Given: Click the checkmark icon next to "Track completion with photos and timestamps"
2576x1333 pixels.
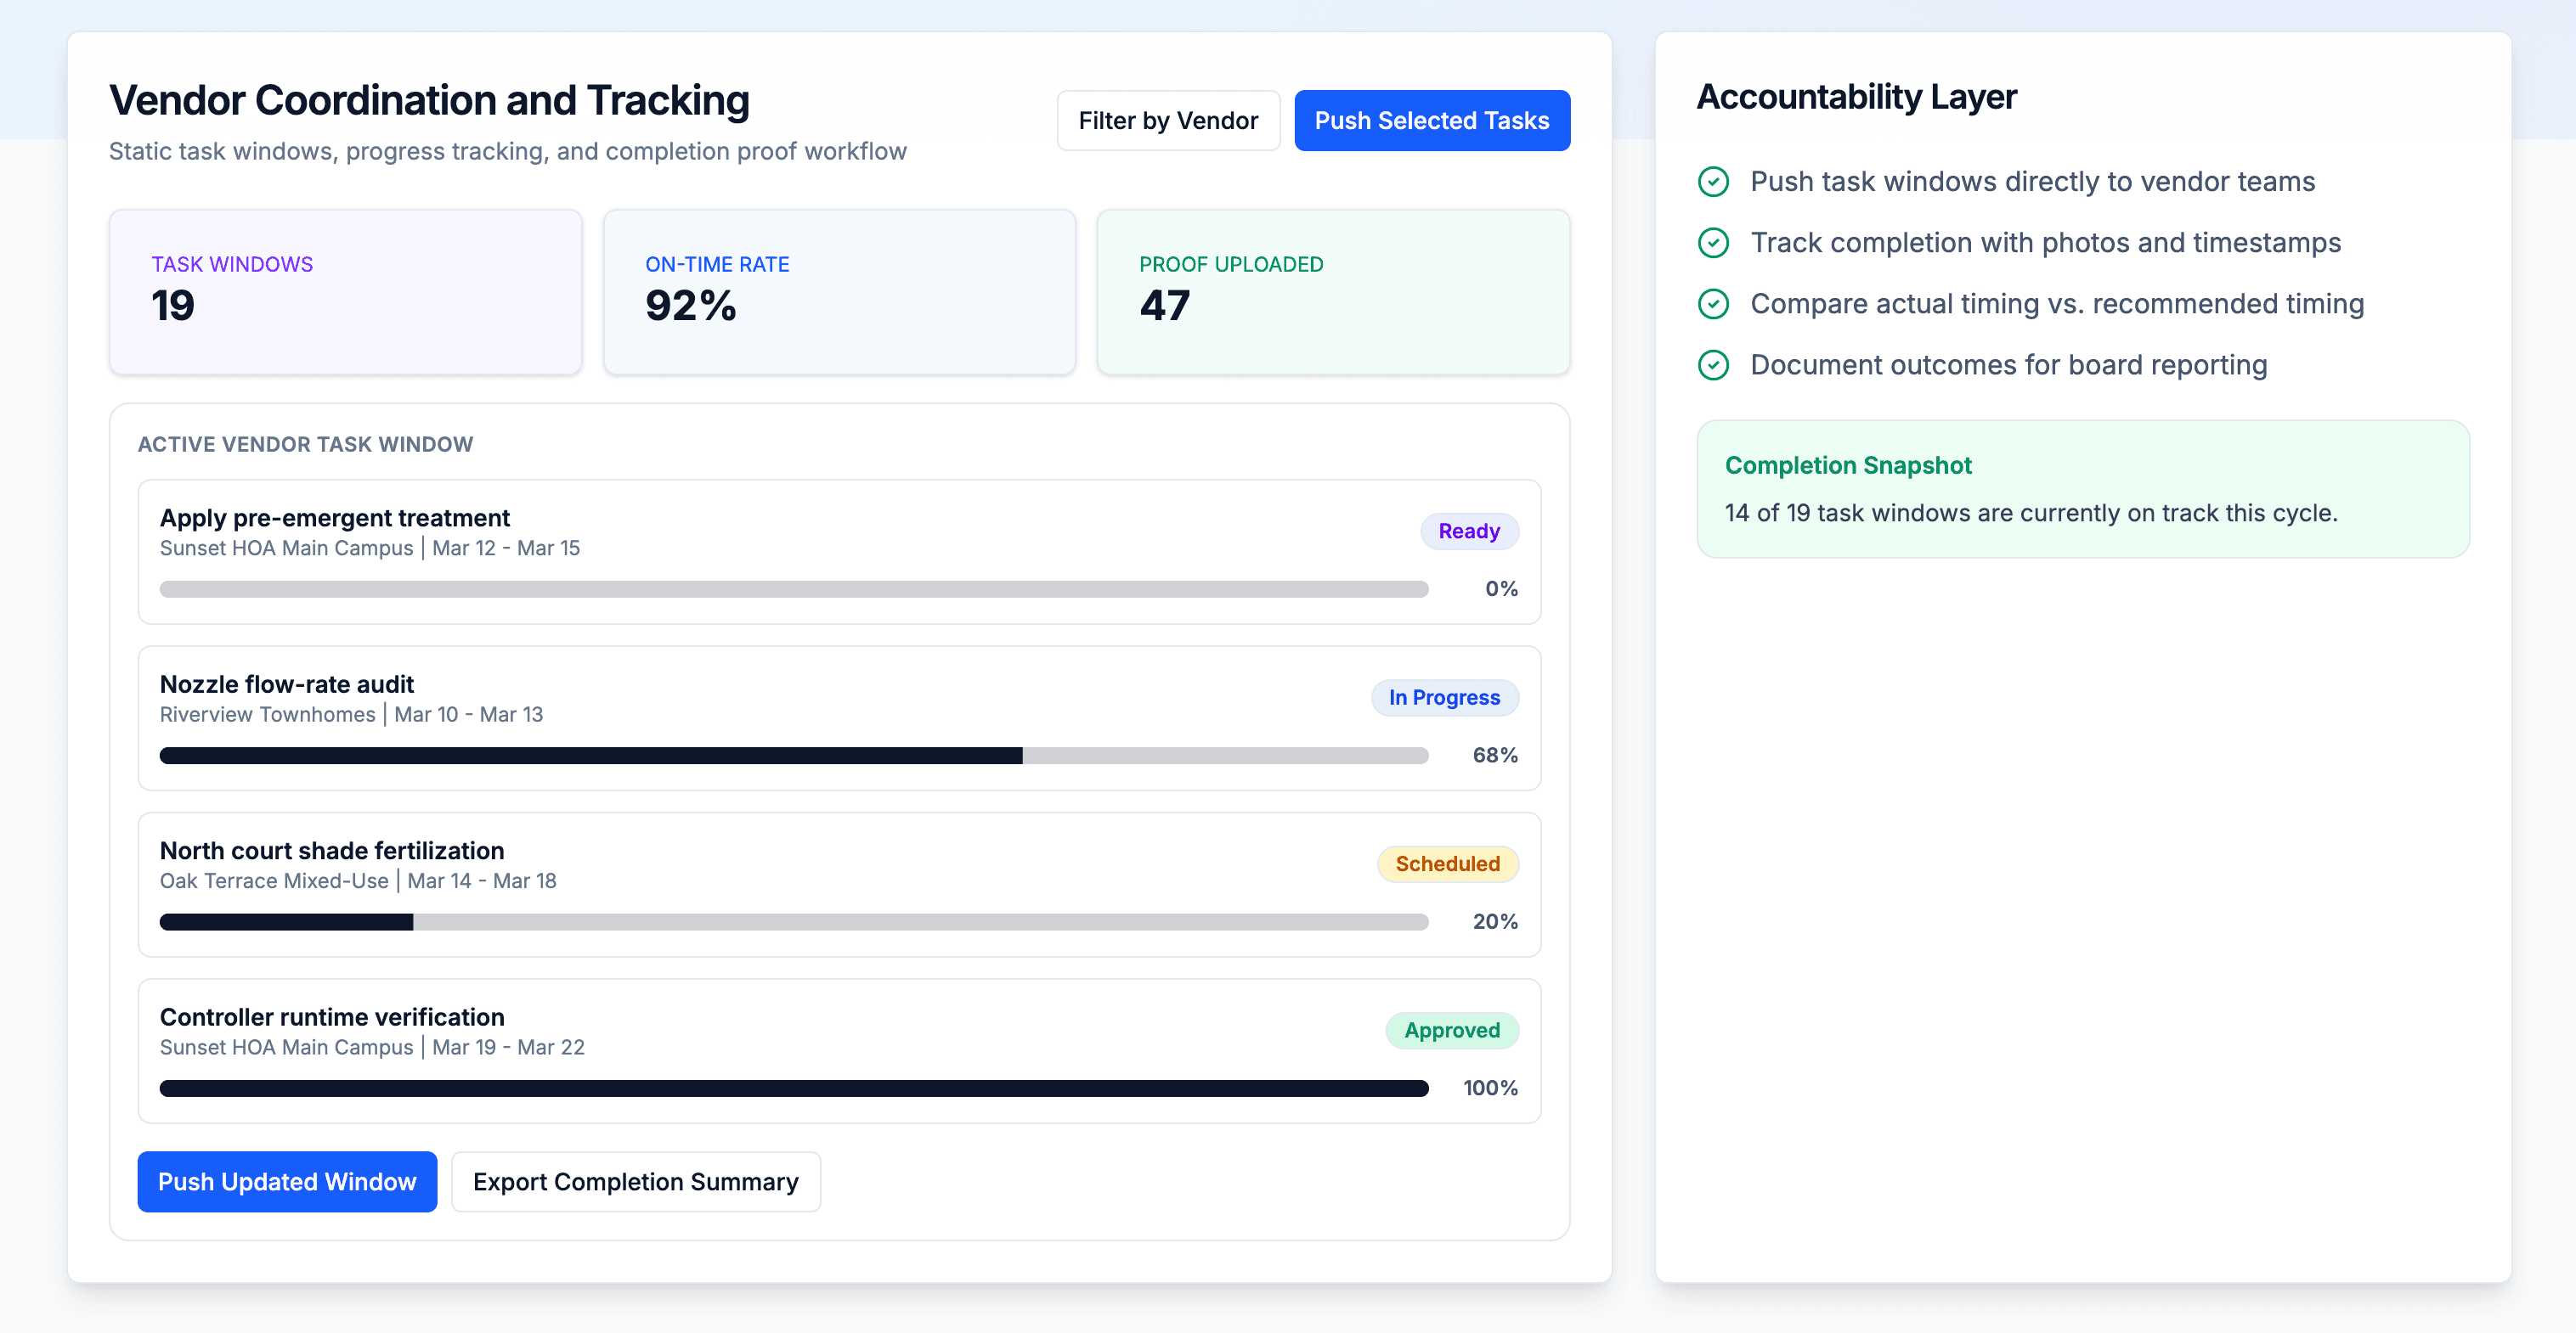Looking at the screenshot, I should pos(1714,243).
